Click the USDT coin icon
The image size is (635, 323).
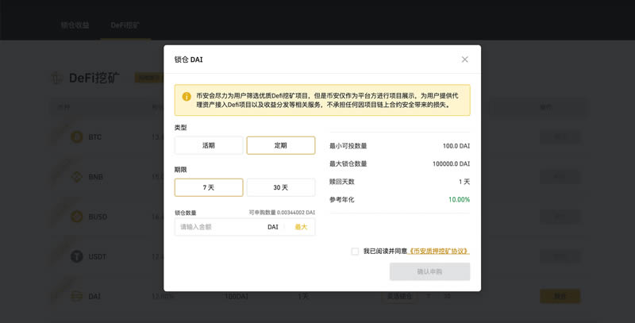[x=77, y=256]
